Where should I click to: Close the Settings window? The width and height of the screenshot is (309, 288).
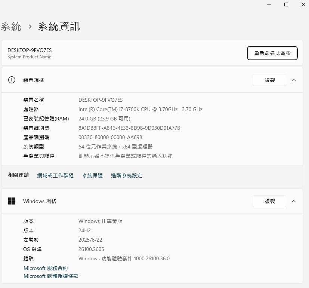pos(303,4)
